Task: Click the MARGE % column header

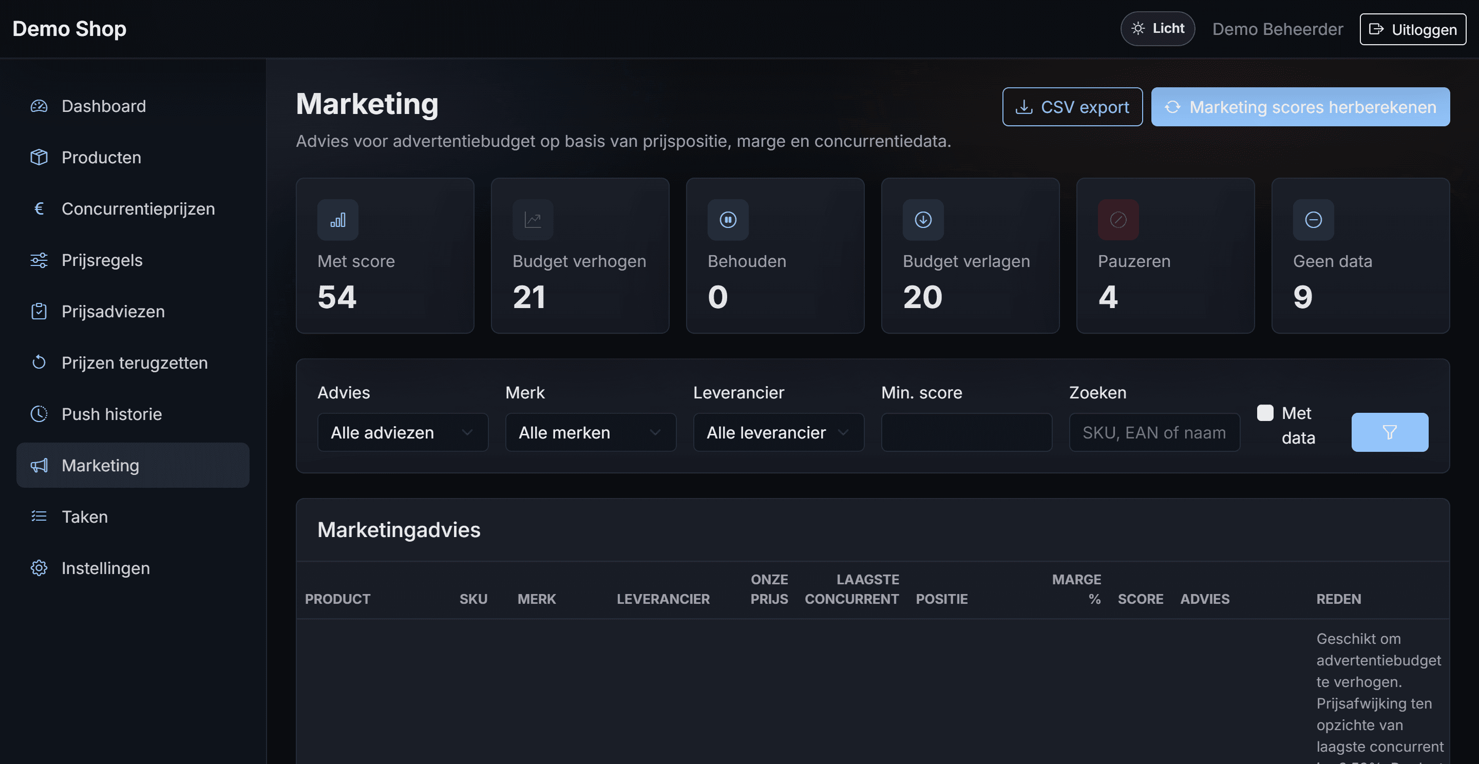Action: click(x=1076, y=589)
